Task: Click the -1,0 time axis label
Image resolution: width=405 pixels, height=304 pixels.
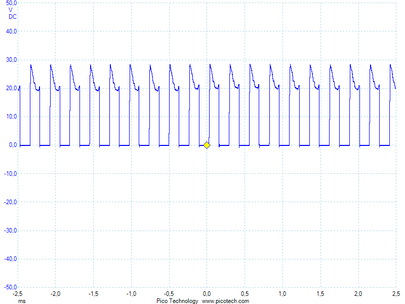Action: (131, 294)
